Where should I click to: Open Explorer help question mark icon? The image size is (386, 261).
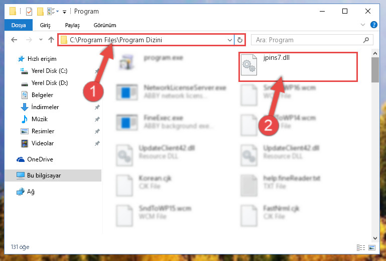tap(373, 25)
